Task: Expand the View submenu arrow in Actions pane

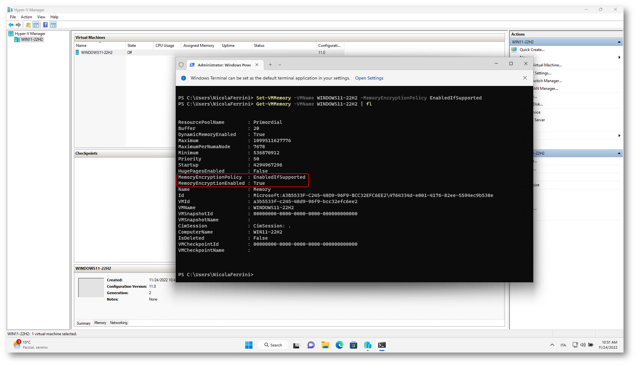Action: [x=619, y=136]
